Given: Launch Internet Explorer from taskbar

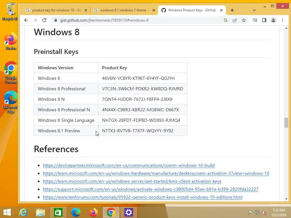Looking at the screenshot, I should point(23,212).
